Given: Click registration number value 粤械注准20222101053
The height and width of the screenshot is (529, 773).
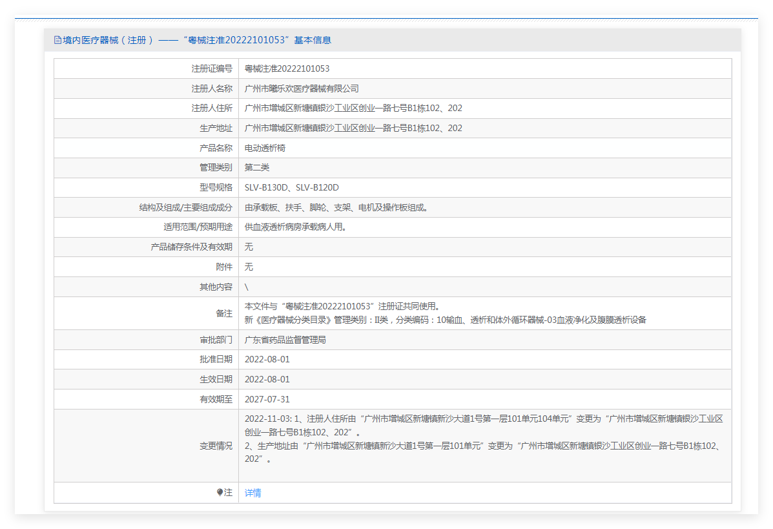Looking at the screenshot, I should [287, 68].
